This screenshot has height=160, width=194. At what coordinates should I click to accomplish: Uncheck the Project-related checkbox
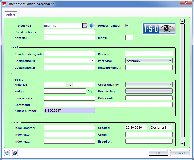click(127, 26)
